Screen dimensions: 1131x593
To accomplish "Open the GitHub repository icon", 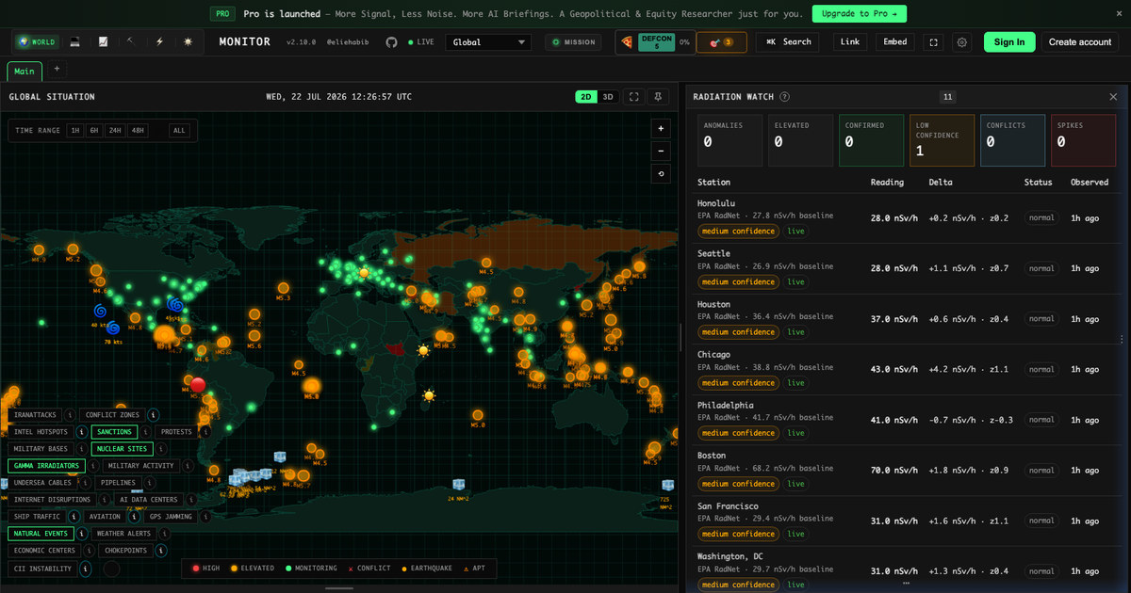I will click(x=392, y=42).
